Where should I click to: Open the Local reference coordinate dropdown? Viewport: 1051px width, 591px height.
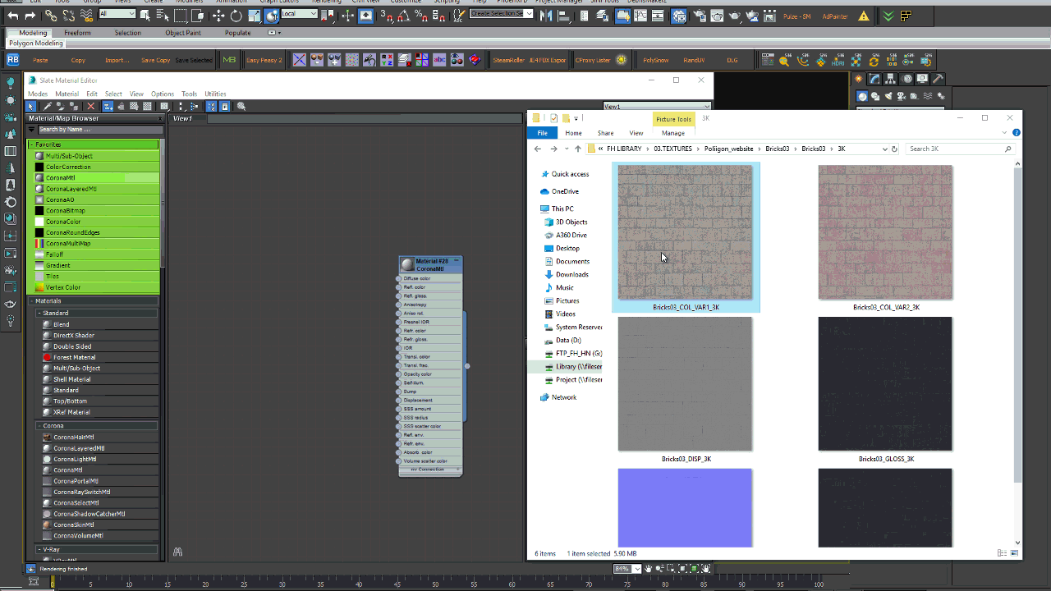point(301,14)
